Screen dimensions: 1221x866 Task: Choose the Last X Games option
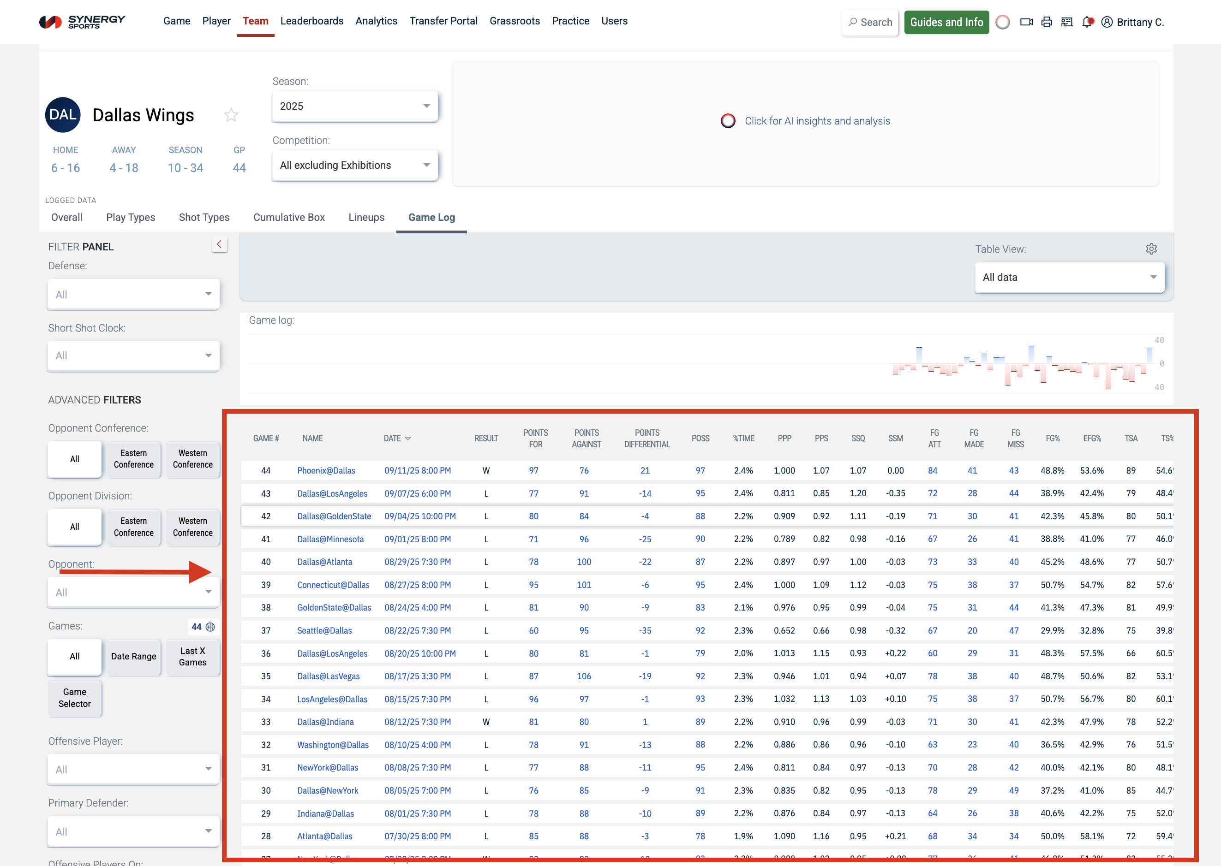coord(192,657)
